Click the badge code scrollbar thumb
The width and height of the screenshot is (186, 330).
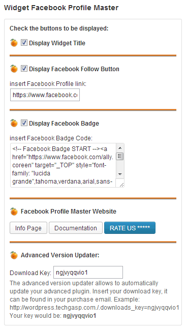(120, 157)
